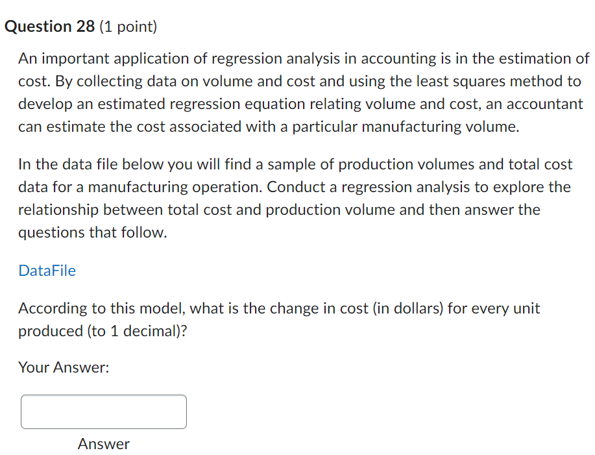This screenshot has height=455, width=595.
Task: Click the (1 point) label
Action: click(128, 27)
